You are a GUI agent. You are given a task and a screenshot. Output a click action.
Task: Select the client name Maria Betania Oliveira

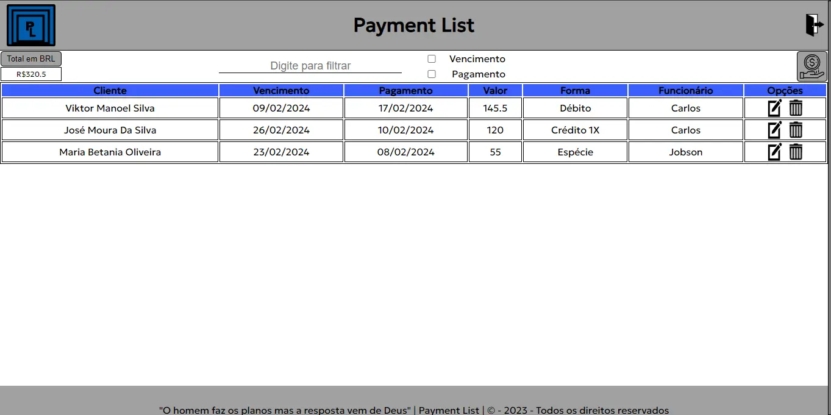pyautogui.click(x=110, y=152)
